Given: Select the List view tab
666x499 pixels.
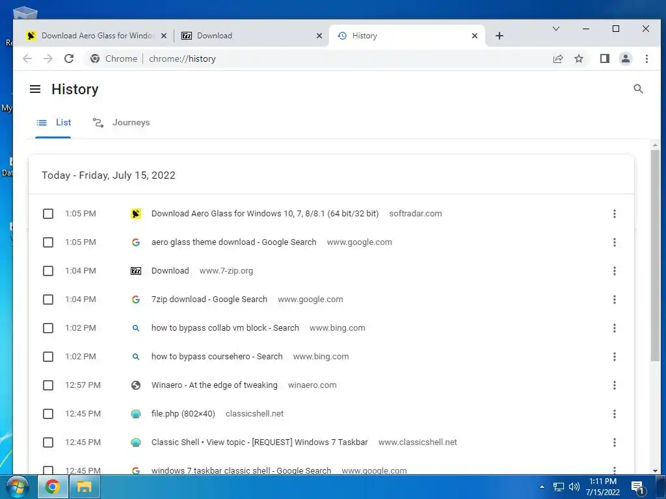Looking at the screenshot, I should [53, 123].
